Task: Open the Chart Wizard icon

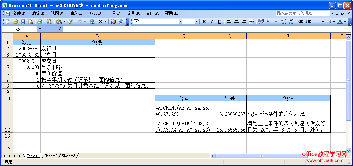Action: click(113, 22)
